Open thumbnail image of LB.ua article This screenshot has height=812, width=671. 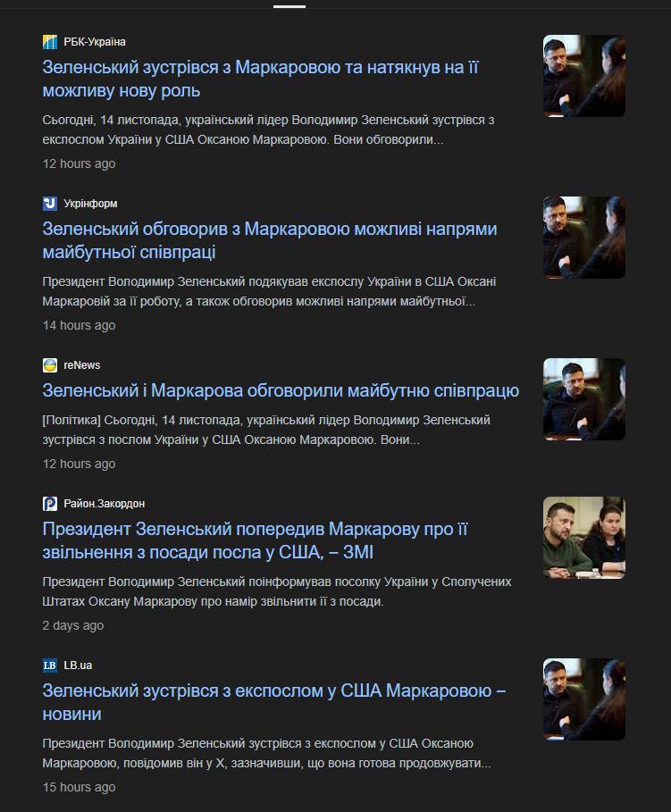pos(584,699)
